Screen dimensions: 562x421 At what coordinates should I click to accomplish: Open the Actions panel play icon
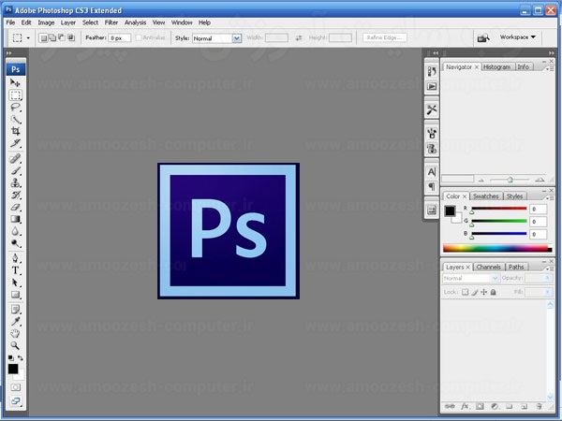(x=432, y=86)
